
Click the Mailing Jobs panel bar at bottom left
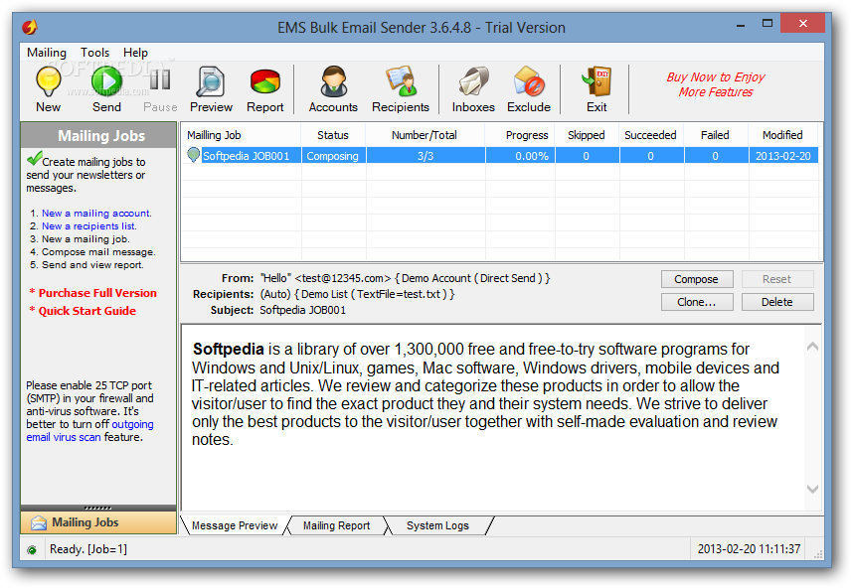coord(98,522)
